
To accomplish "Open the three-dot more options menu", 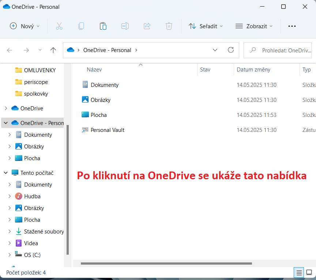I will [x=292, y=26].
